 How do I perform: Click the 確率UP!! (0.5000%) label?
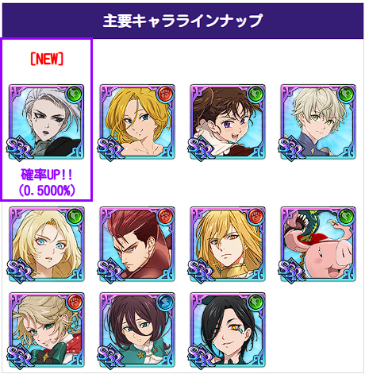47,183
